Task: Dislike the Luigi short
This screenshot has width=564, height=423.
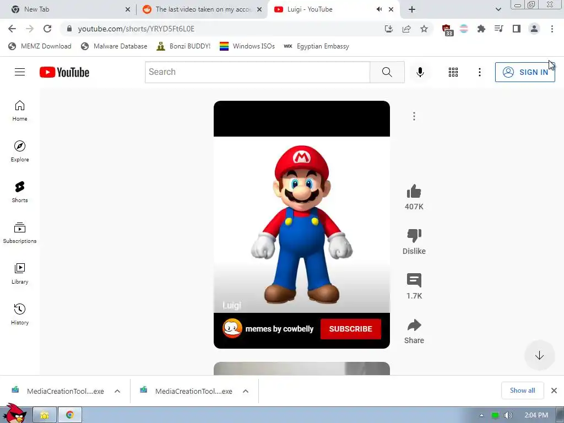Action: 414,236
